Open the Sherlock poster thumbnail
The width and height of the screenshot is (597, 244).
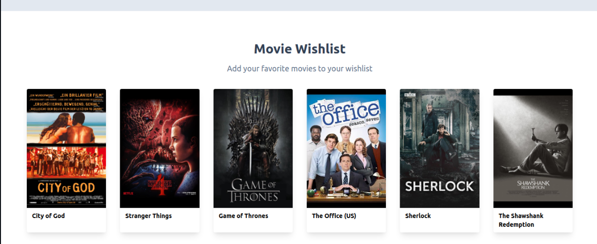pos(440,148)
